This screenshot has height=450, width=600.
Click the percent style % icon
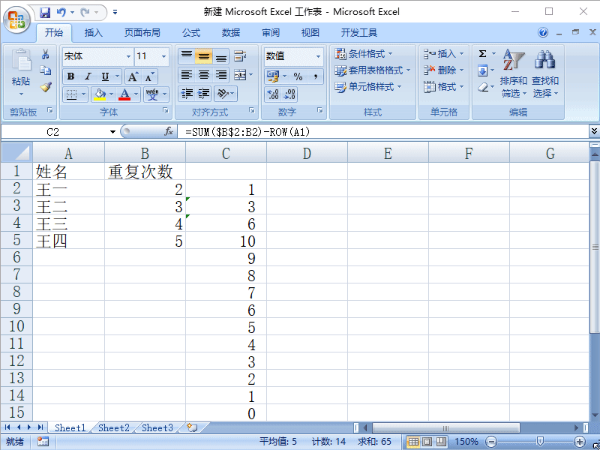(x=297, y=75)
